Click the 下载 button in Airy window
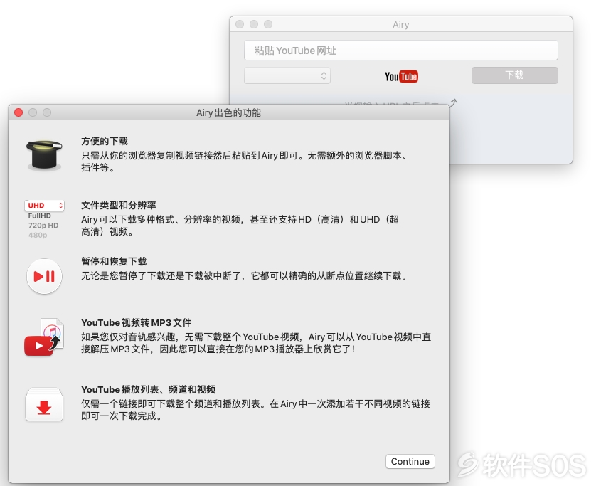This screenshot has height=486, width=596. [515, 75]
